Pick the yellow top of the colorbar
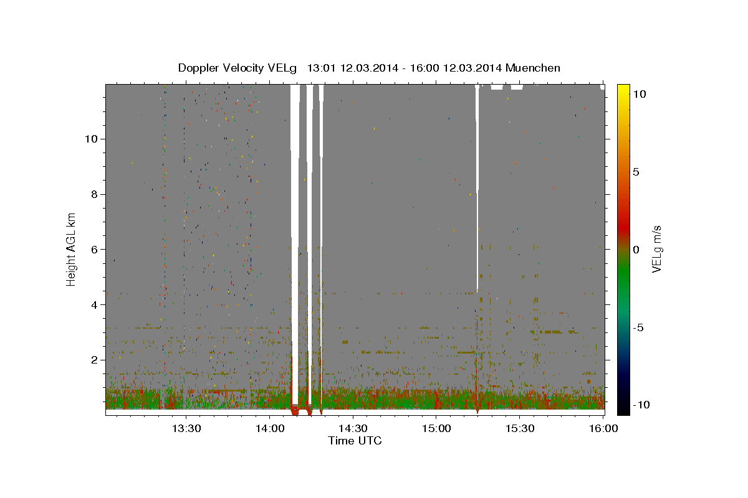 coord(623,90)
